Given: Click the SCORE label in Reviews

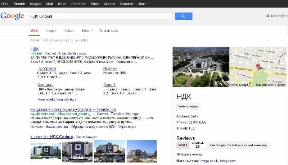Looking at the screenshot, I should [x=183, y=145].
